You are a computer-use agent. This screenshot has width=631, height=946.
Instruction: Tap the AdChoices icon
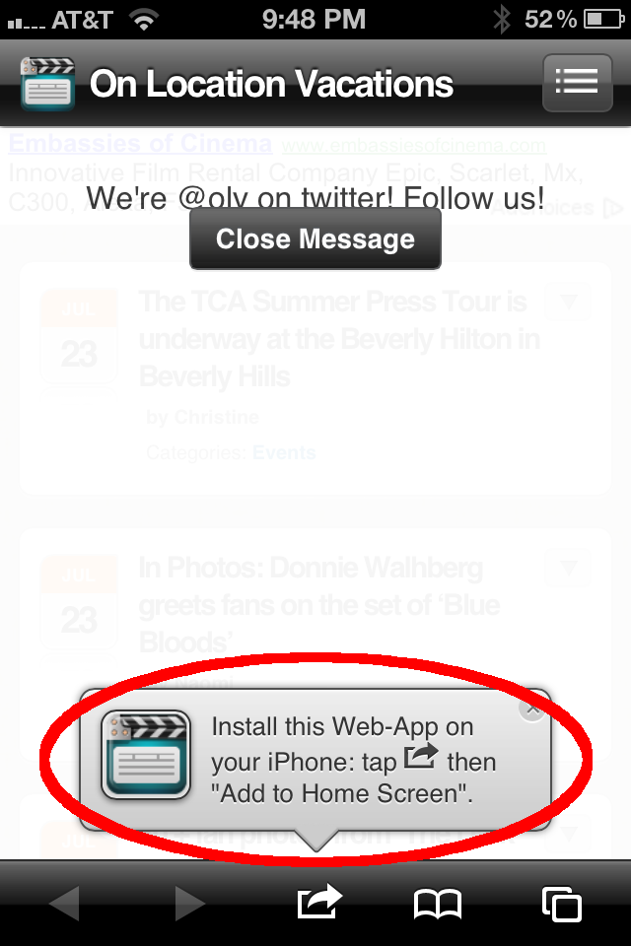point(613,209)
